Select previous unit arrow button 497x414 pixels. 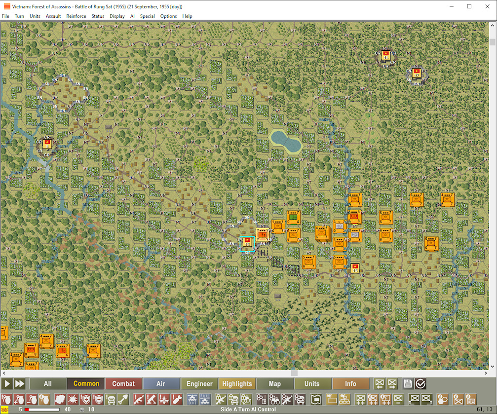pos(380,384)
